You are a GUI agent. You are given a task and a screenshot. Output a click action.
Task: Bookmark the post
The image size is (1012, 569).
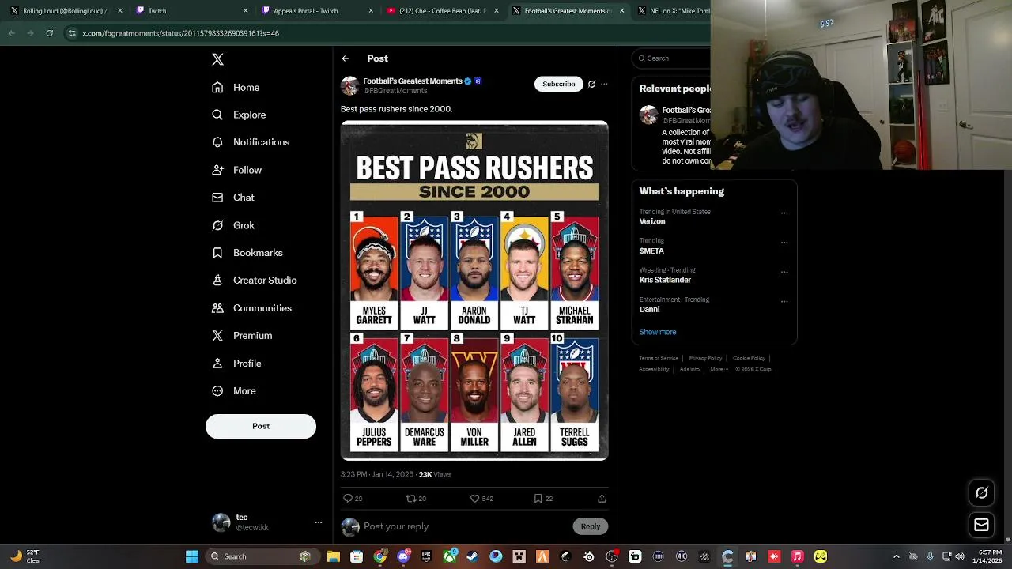(x=538, y=499)
